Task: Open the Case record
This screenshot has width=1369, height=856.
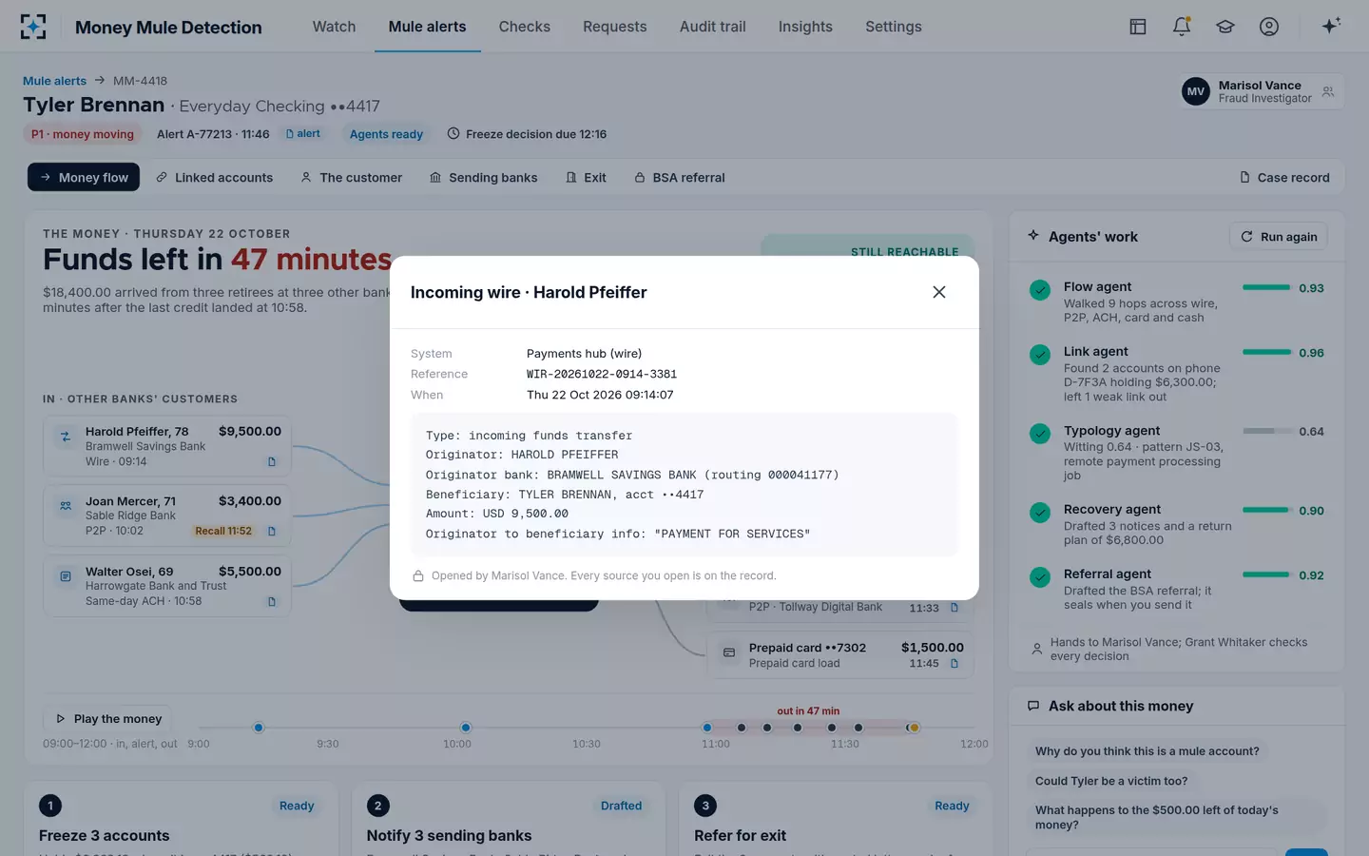Action: pos(1284,177)
